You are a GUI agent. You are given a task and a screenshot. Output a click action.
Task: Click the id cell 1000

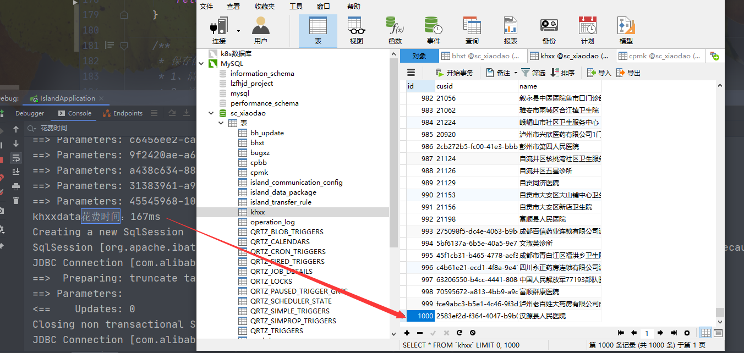click(420, 316)
